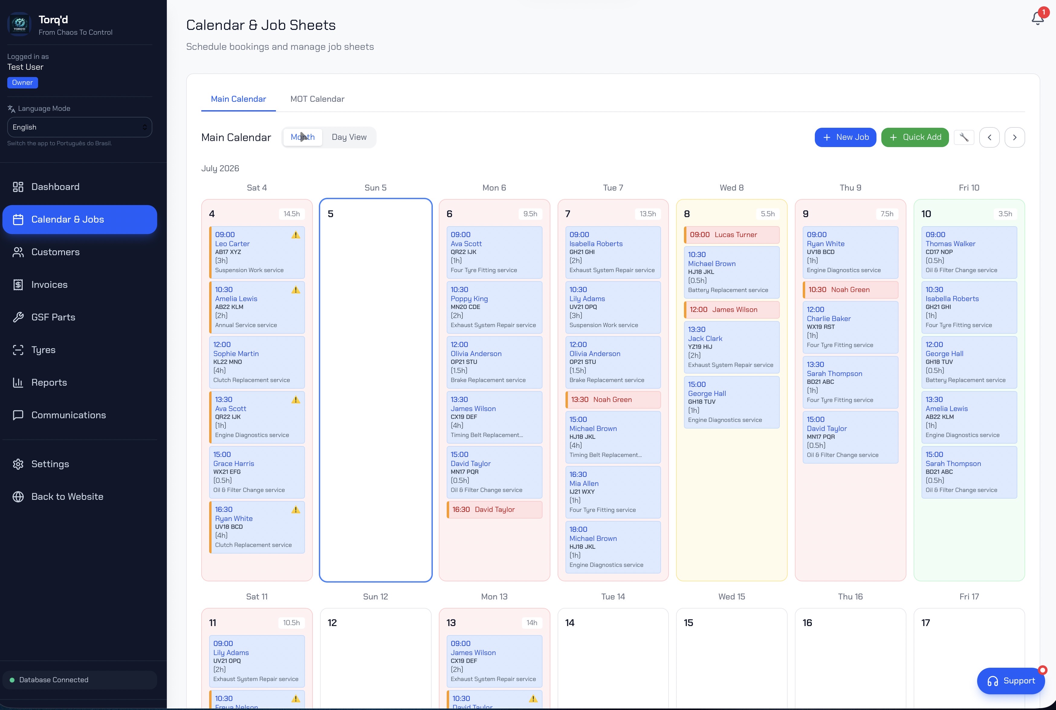Open Jack Clark Exhaust System Repair job
This screenshot has height=710, width=1056.
[732, 347]
